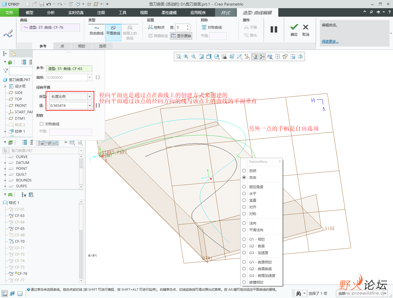
Task: Click the Repaint screen icon
Action: click(201, 57)
